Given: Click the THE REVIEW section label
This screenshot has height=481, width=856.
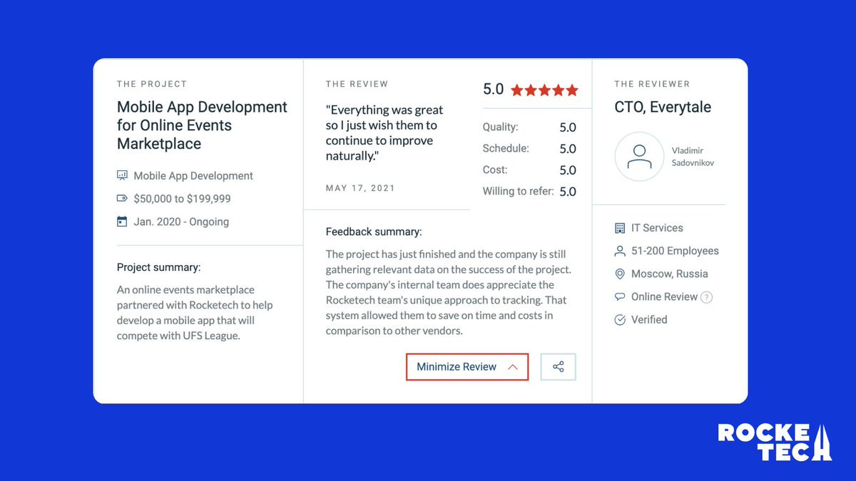Looking at the screenshot, I should [x=357, y=84].
